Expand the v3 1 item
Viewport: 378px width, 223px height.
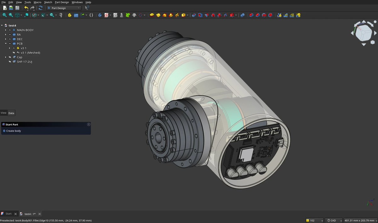(10, 48)
